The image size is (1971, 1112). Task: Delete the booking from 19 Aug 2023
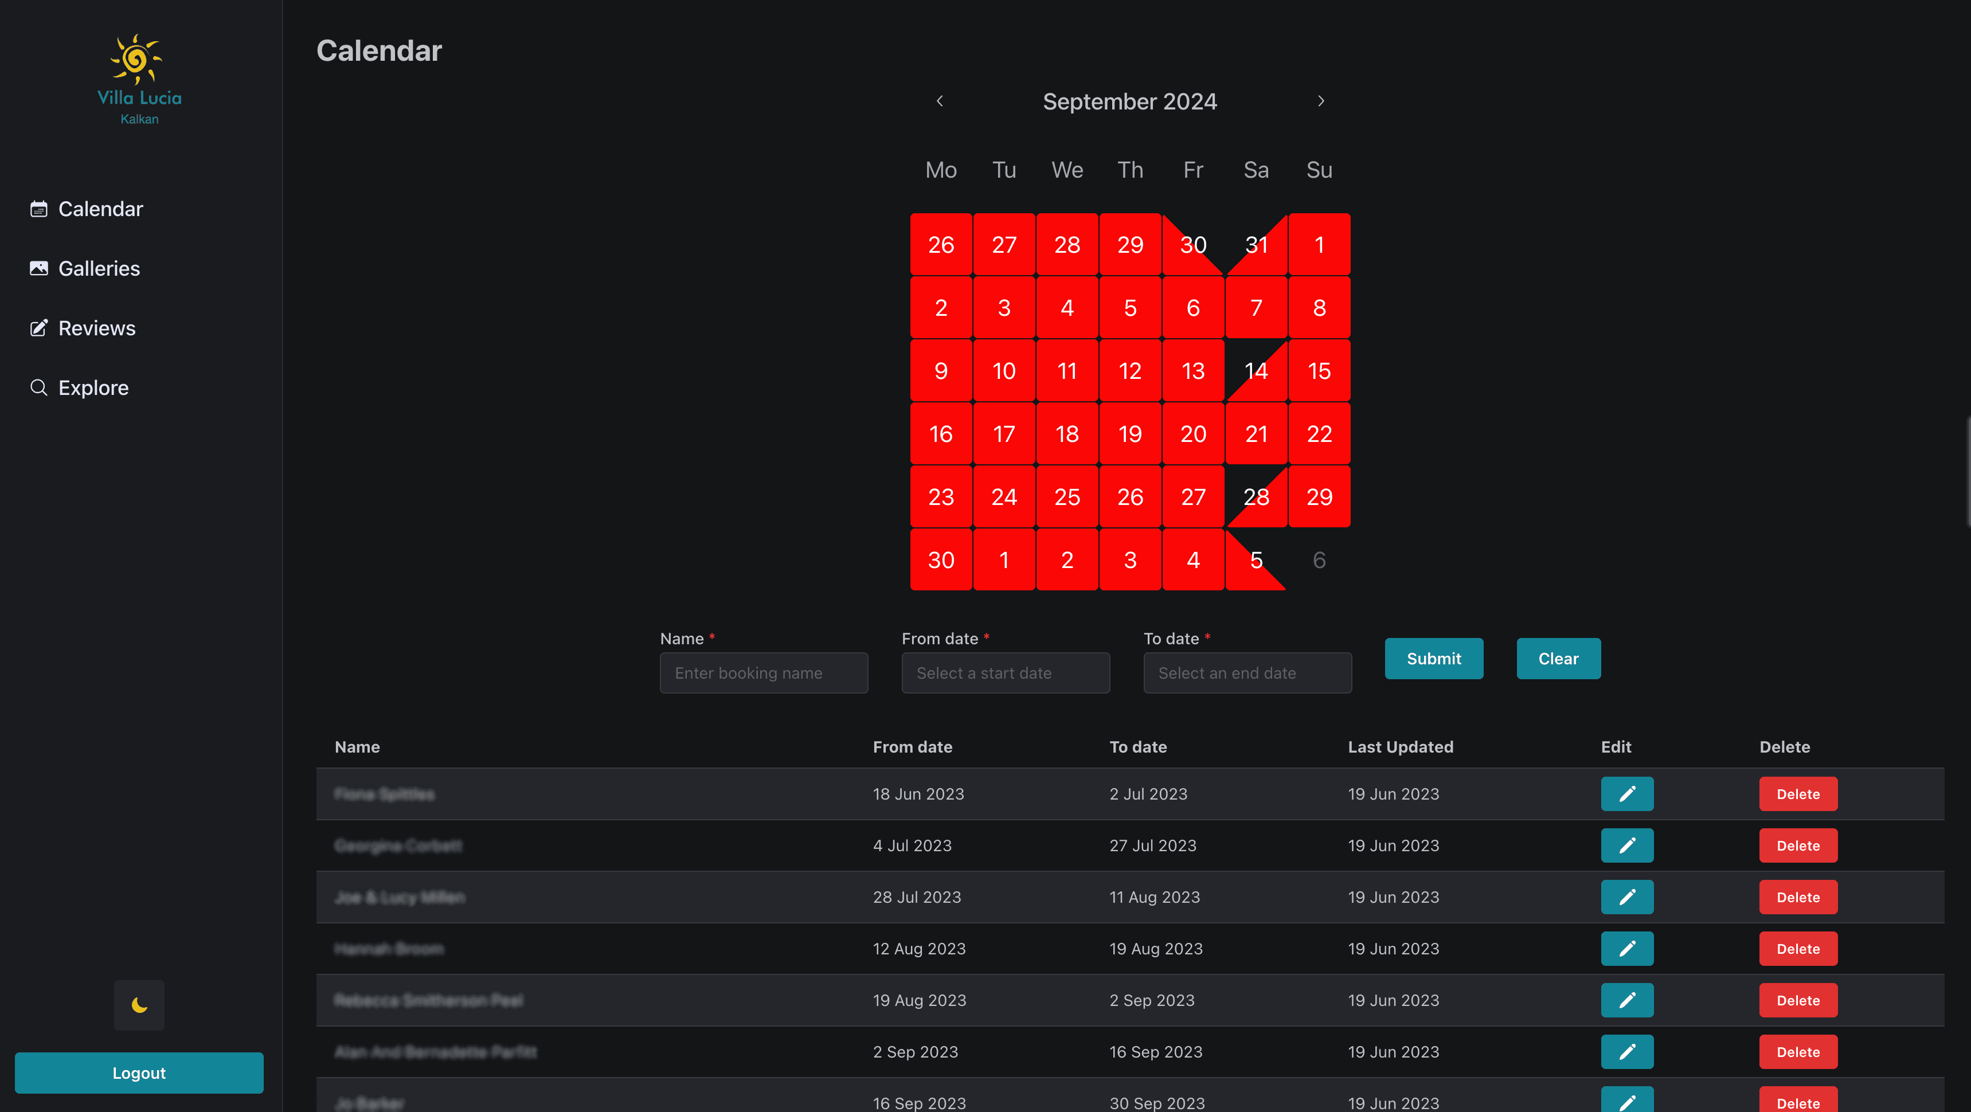[x=1797, y=1000]
